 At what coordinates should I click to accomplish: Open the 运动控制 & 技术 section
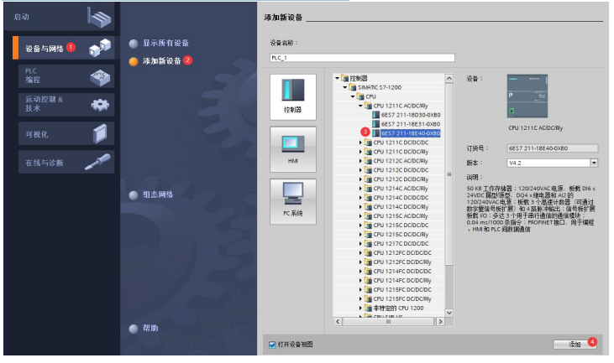(66, 104)
